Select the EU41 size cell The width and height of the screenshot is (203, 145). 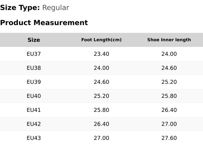pos(34,110)
